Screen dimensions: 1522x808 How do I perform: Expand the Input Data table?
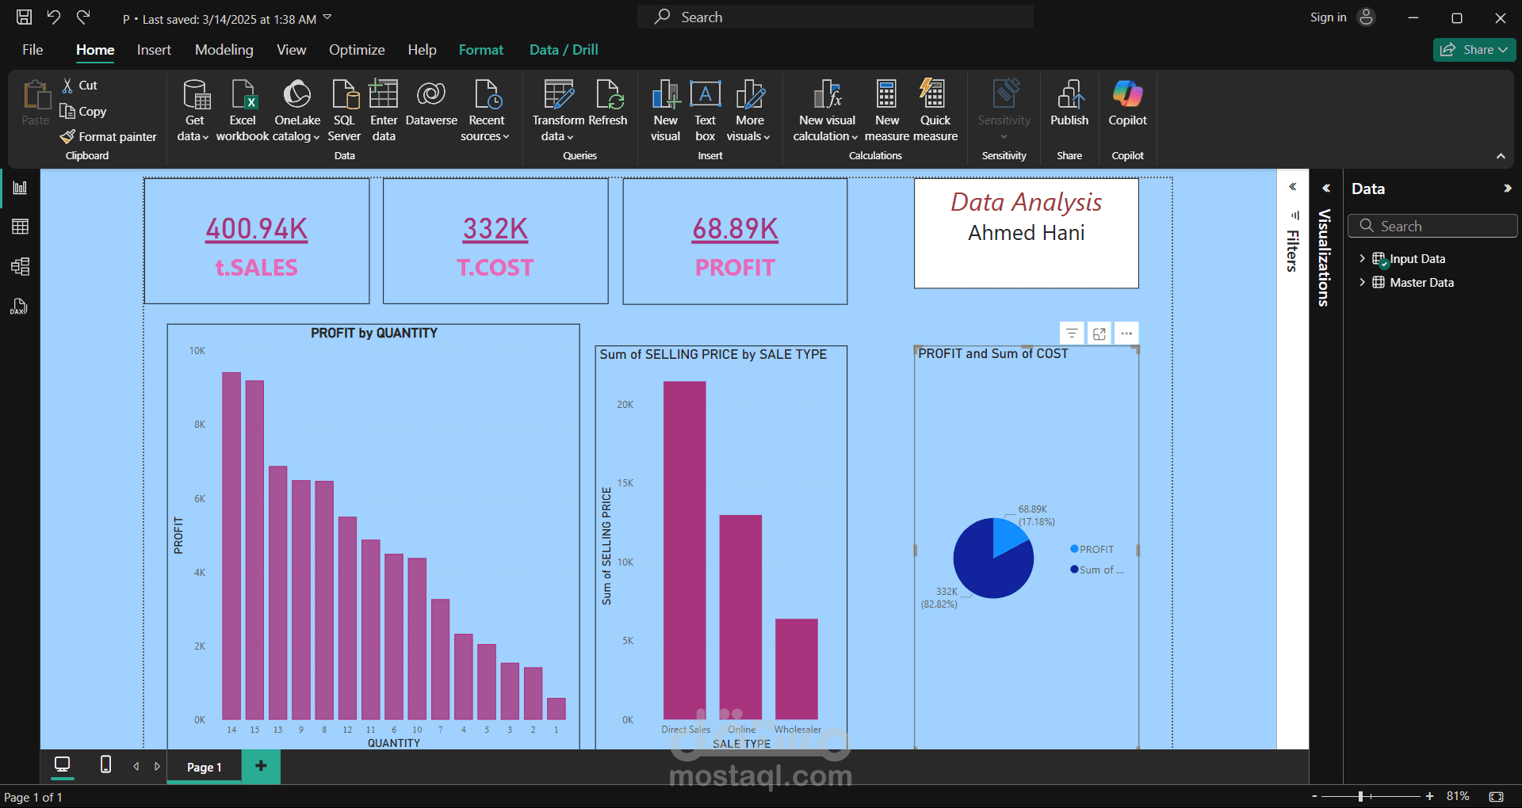(x=1362, y=258)
